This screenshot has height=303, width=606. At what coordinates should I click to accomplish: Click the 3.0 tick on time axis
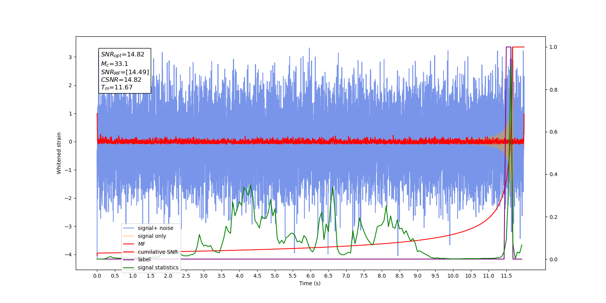click(204, 276)
